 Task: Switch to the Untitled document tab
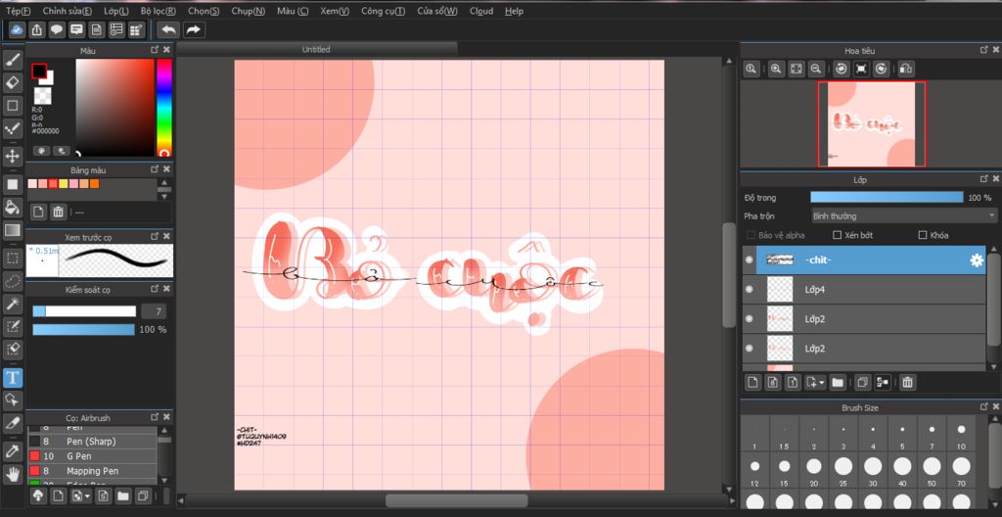click(x=316, y=49)
